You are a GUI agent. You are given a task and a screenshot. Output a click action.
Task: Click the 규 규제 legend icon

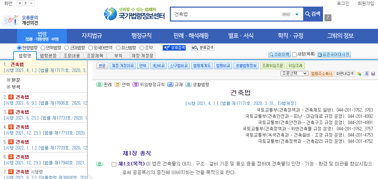(x=171, y=84)
